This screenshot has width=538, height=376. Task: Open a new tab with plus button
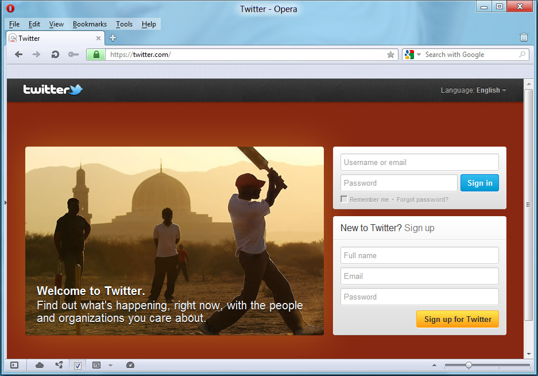point(113,38)
